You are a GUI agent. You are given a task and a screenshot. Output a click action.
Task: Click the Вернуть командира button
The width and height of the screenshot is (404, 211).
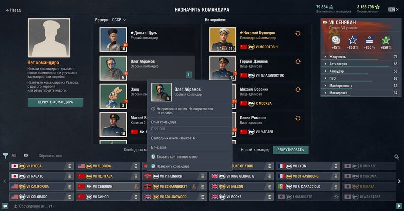tap(56, 102)
